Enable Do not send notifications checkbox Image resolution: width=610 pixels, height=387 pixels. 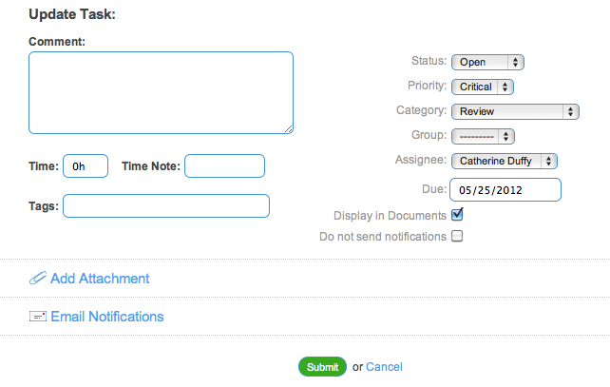(x=457, y=236)
